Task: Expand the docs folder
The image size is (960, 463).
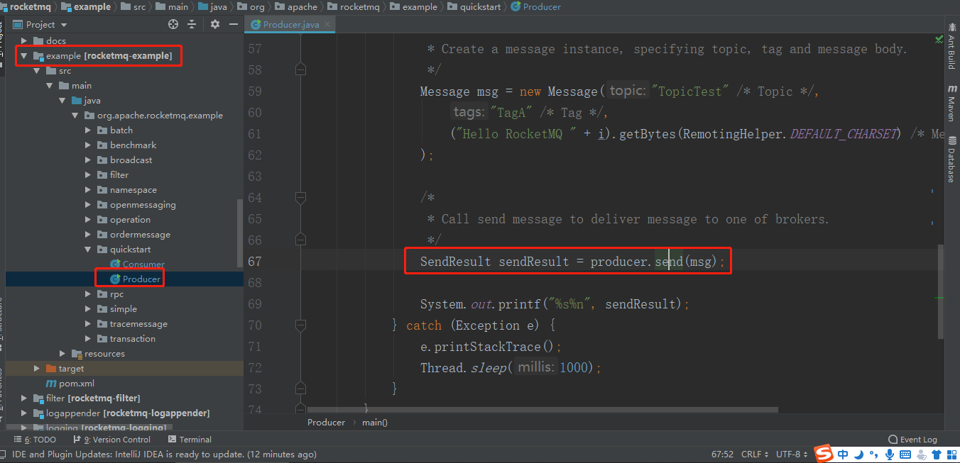Action: tap(24, 41)
